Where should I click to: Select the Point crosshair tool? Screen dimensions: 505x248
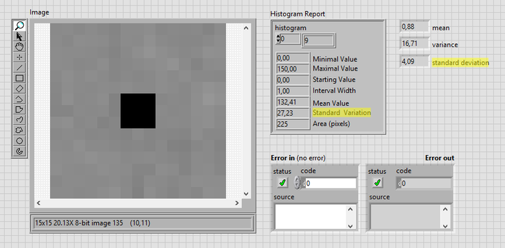[20, 57]
